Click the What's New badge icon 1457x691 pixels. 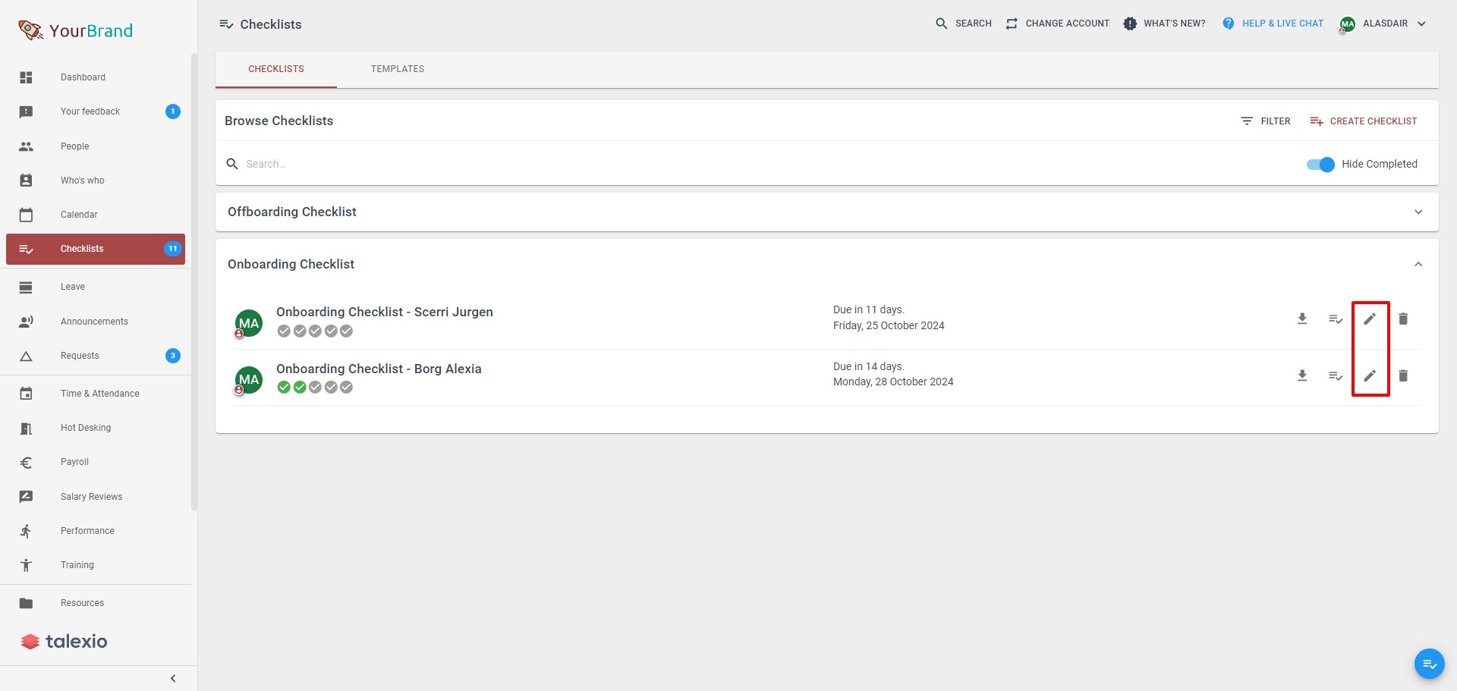pos(1130,24)
